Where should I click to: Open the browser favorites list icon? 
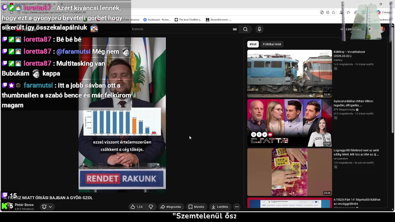[x=348, y=12]
